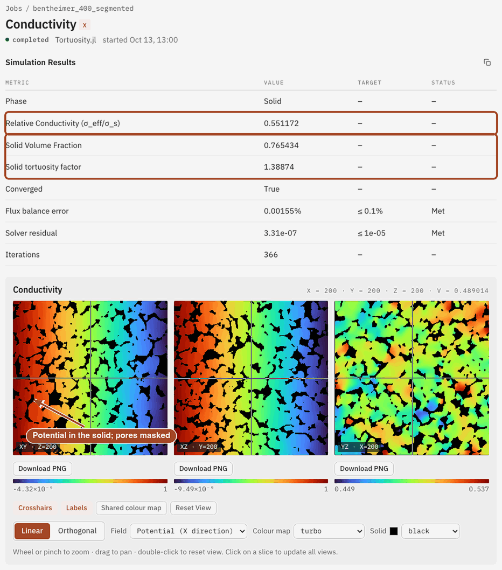This screenshot has height=570, width=502.
Task: Switch to Orthogonal view mode
Action: [78, 531]
